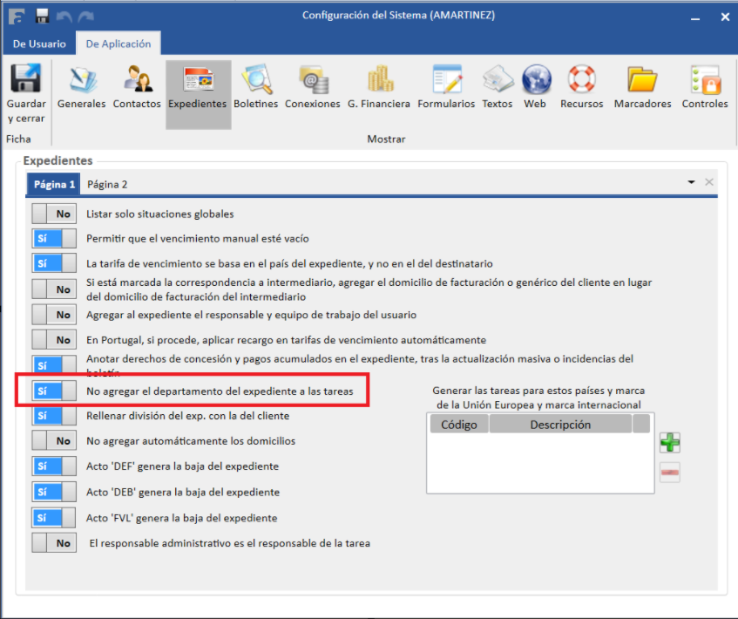Click the Descripción column header
This screenshot has height=619, width=738.
coord(559,425)
